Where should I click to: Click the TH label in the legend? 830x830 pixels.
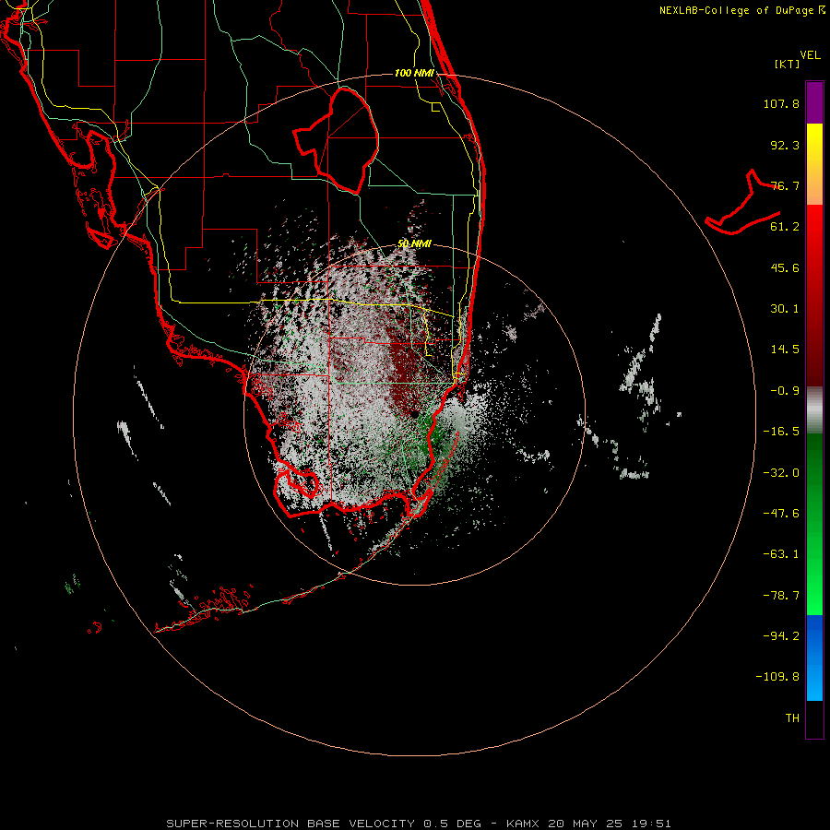[792, 718]
